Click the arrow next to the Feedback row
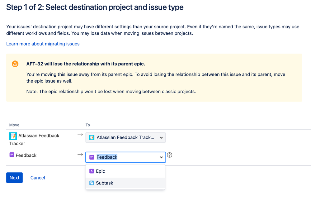Screen dimensions: 311x201 pos(80,155)
